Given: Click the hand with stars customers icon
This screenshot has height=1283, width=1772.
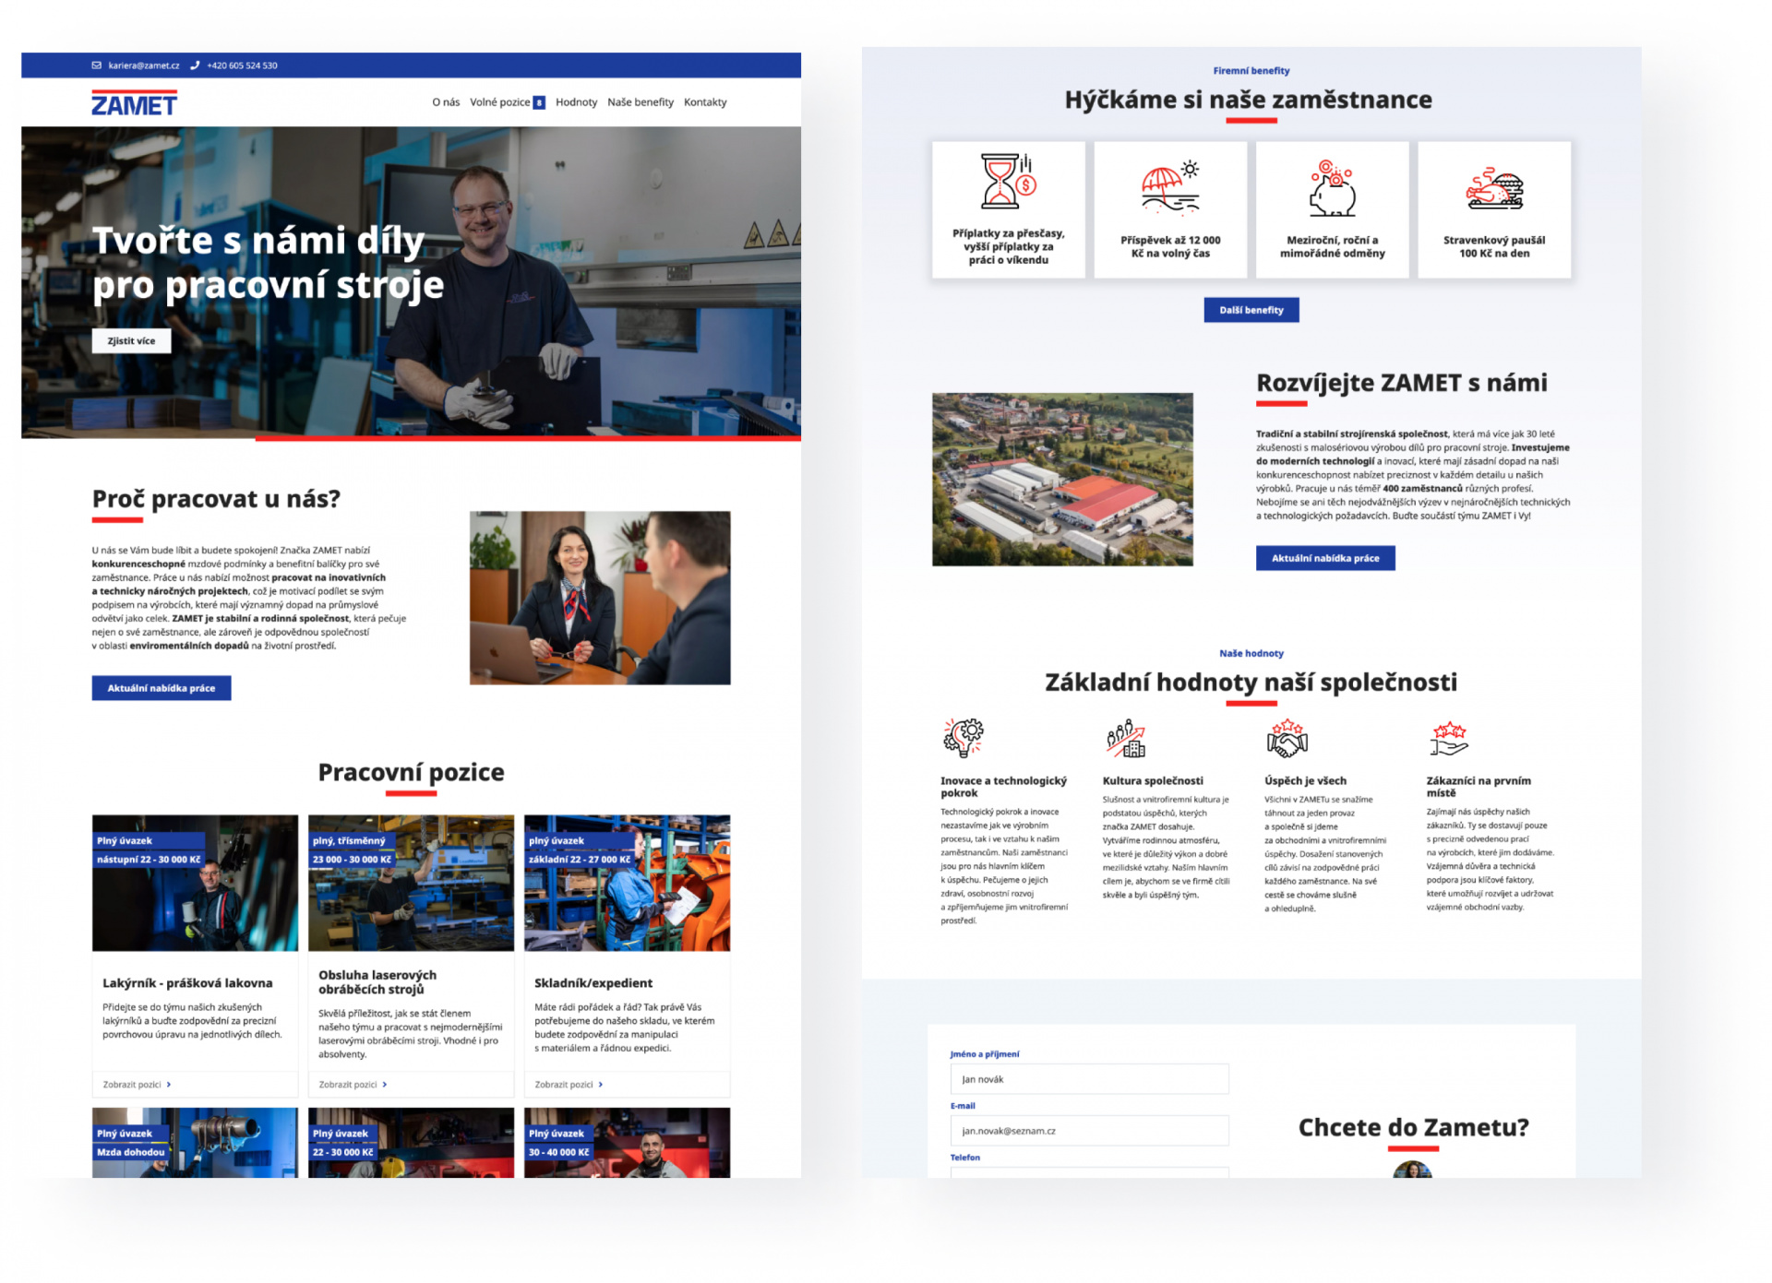Looking at the screenshot, I should pos(1448,738).
